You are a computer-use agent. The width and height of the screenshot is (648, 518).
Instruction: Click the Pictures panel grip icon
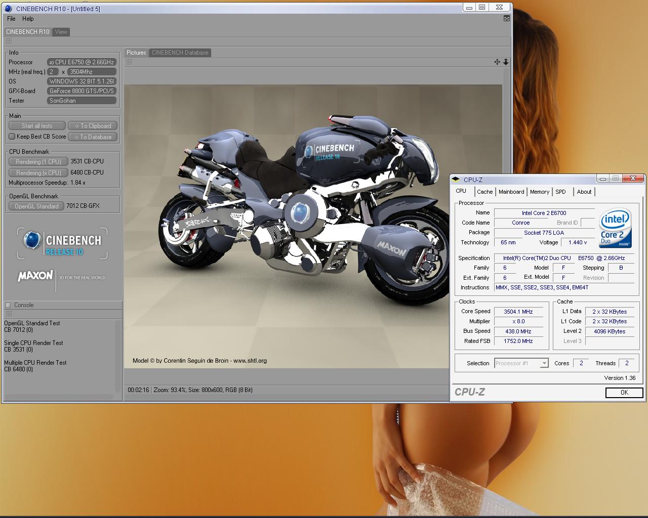coord(130,62)
